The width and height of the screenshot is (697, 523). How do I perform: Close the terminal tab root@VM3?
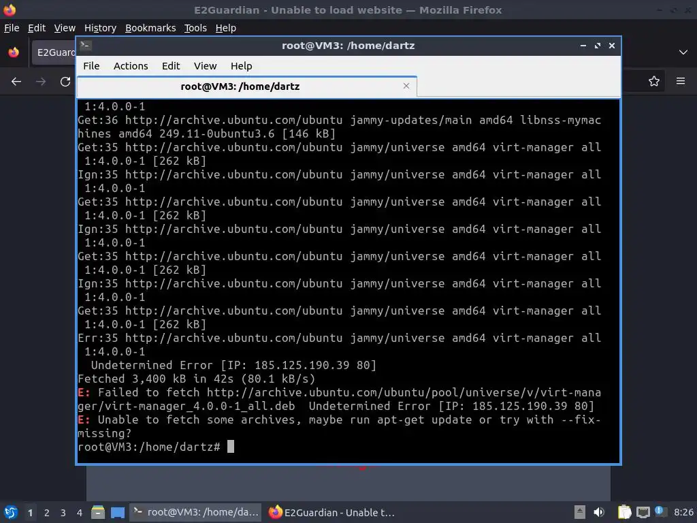(x=406, y=86)
